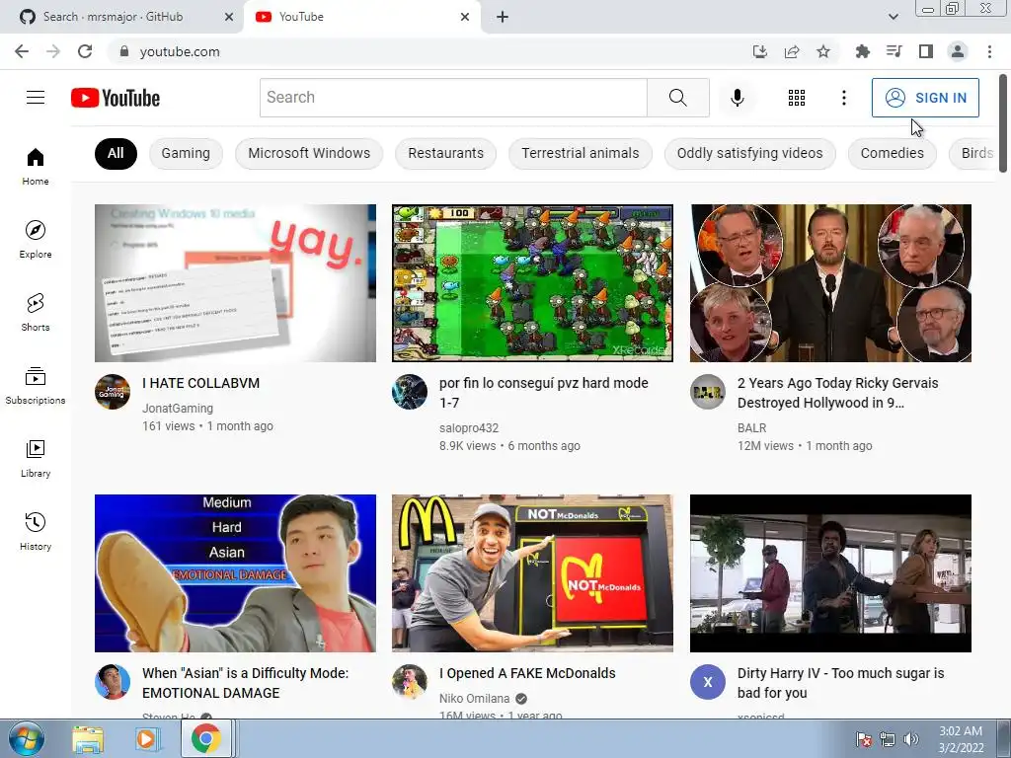Reload the page
This screenshot has height=758, width=1011.
tap(85, 51)
